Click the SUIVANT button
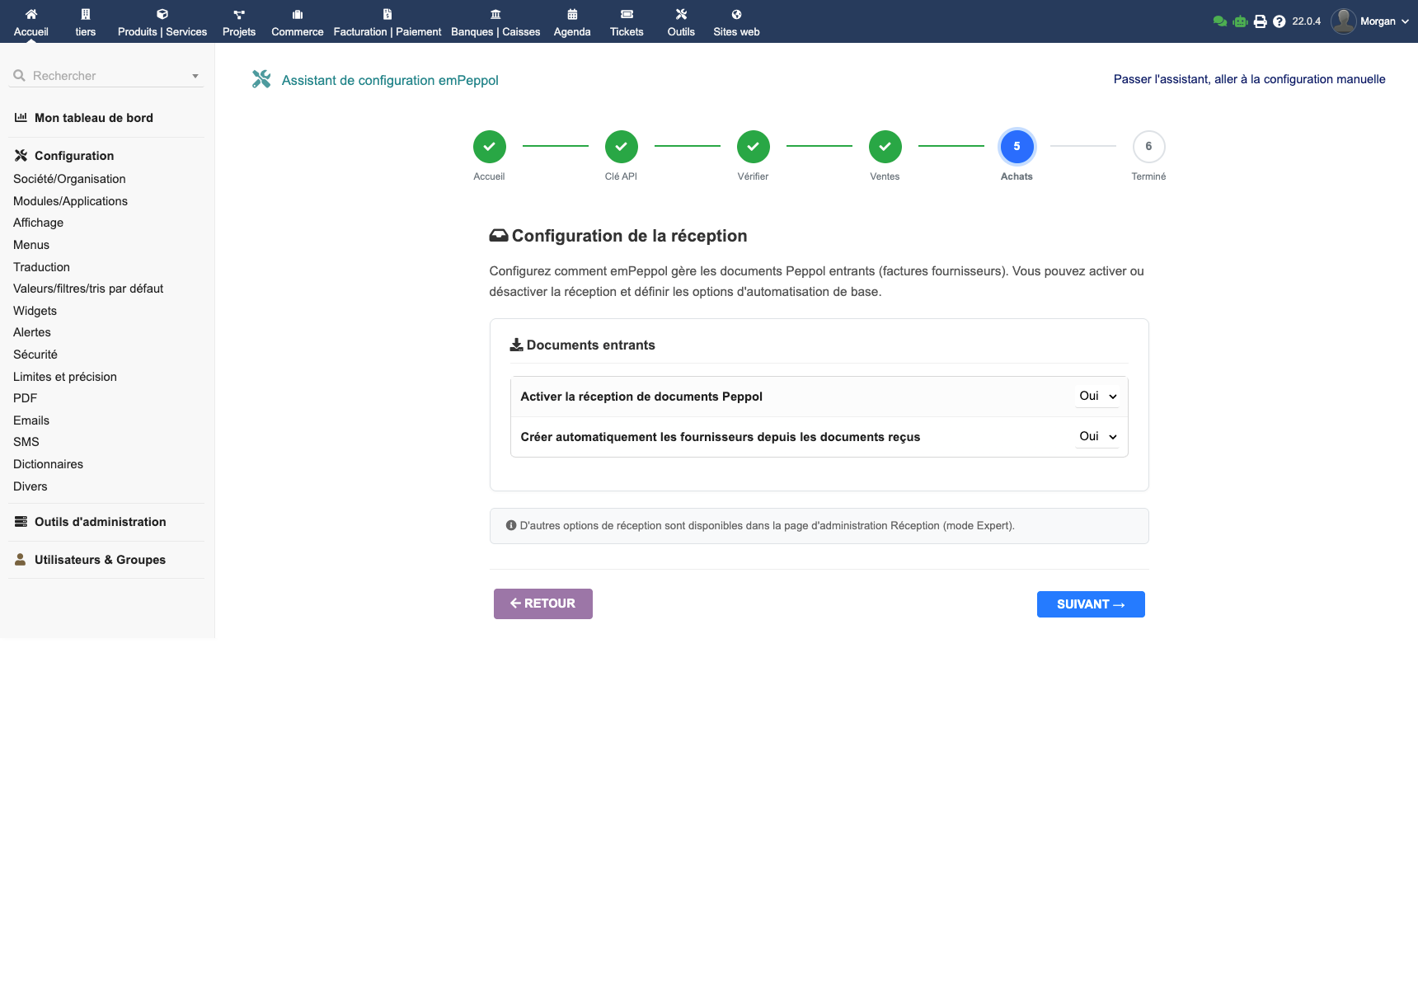The height and width of the screenshot is (1005, 1418). [x=1091, y=604]
